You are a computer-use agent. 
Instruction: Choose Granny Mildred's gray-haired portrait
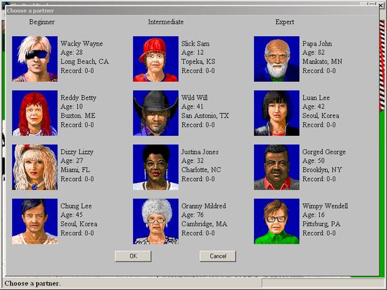[x=155, y=221]
